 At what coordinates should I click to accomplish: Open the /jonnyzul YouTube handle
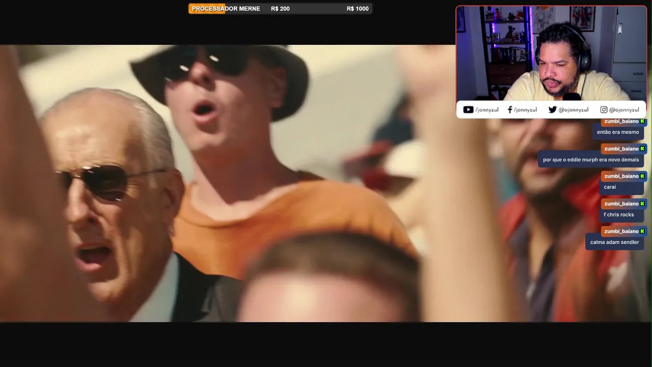click(487, 110)
